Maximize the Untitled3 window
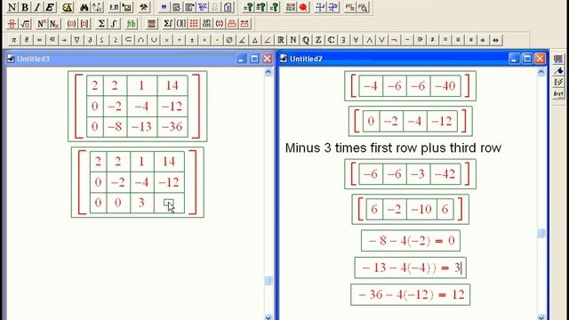Image resolution: width=569 pixels, height=320 pixels. click(254, 59)
